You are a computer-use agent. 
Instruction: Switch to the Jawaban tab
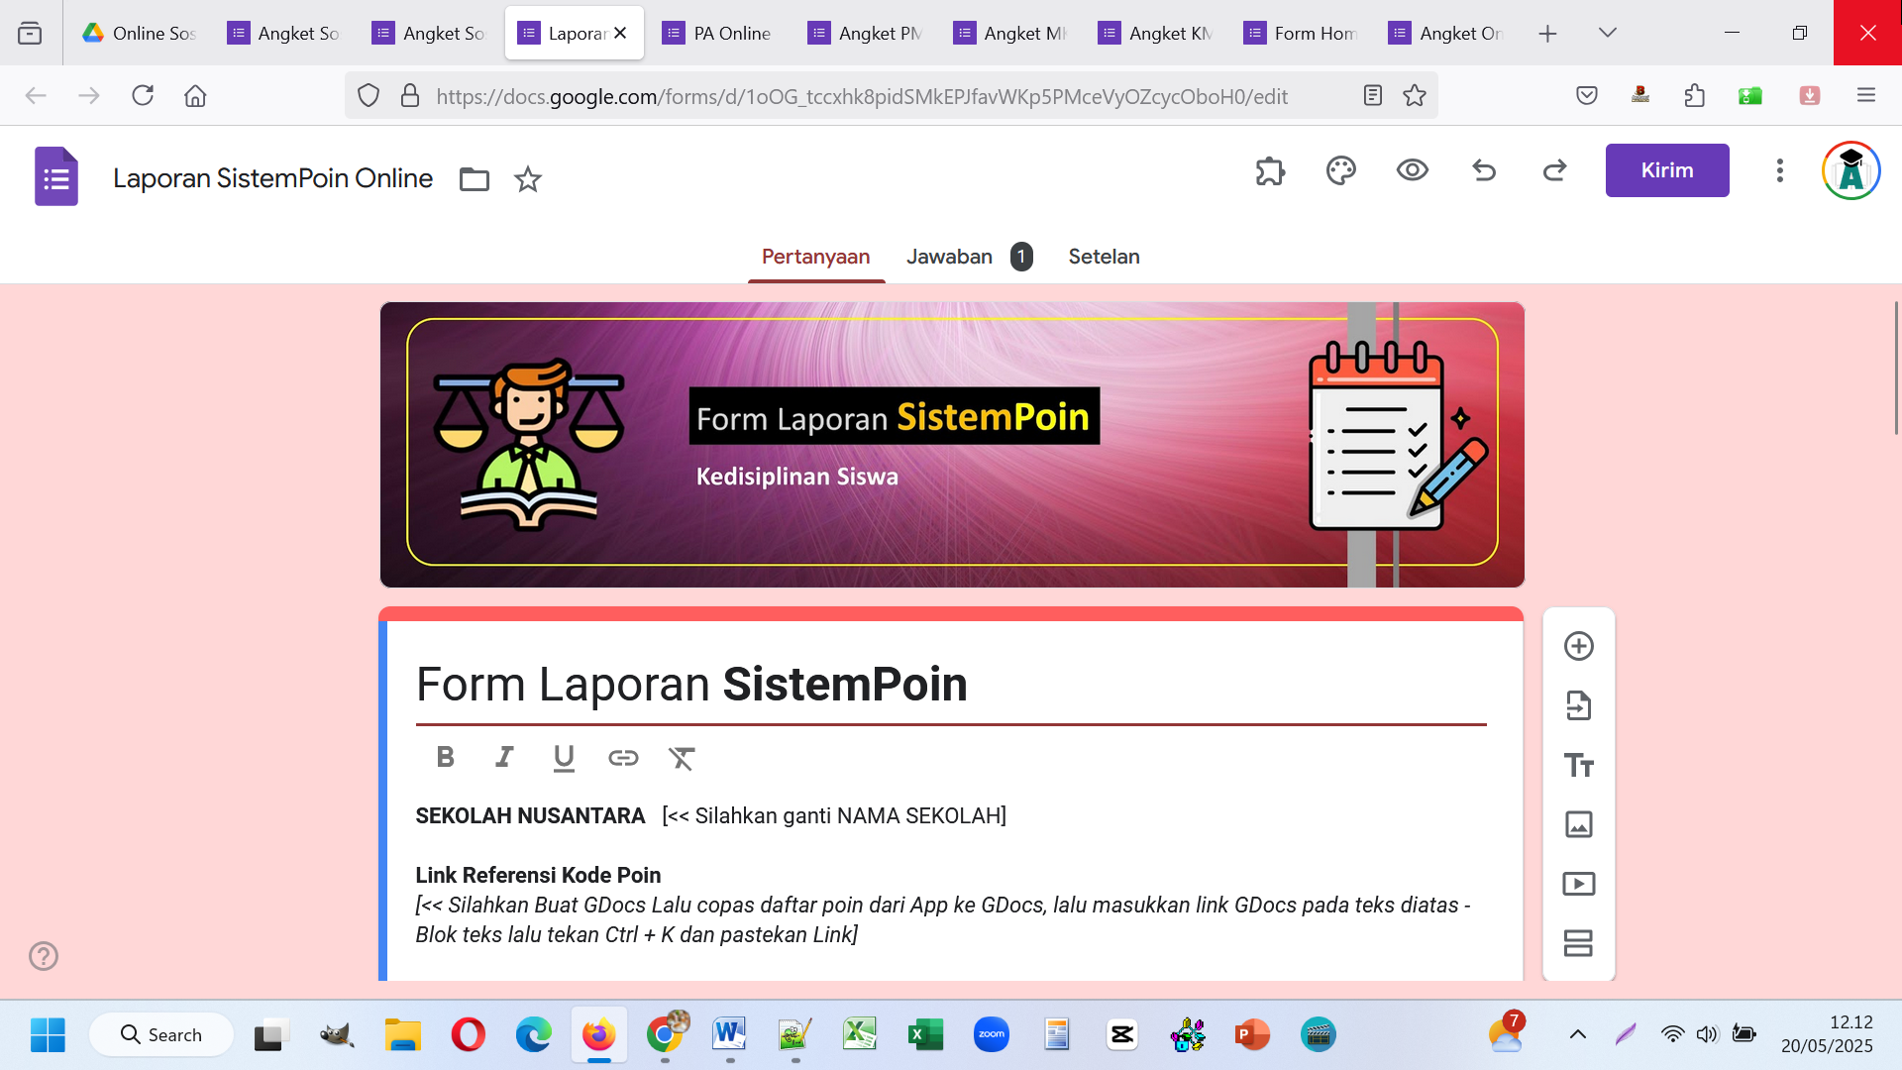click(948, 257)
